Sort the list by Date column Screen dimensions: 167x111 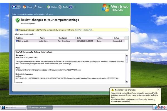86,38
